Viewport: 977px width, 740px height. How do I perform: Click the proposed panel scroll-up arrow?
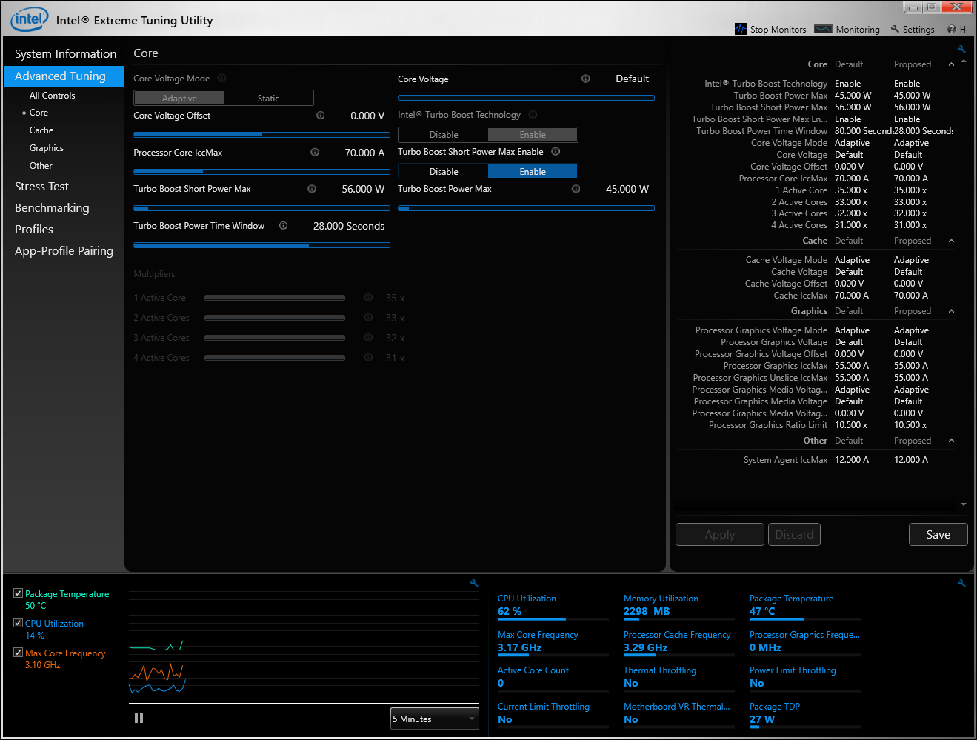pyautogui.click(x=964, y=61)
